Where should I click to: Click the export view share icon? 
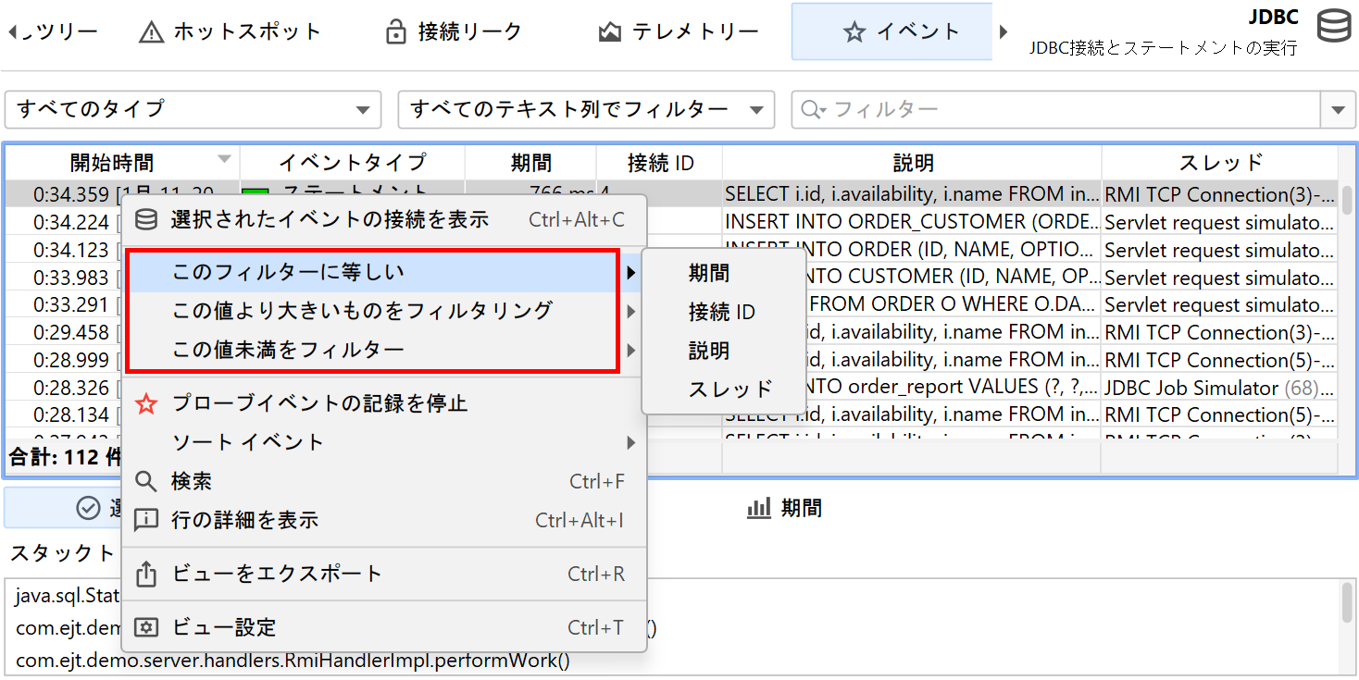coord(146,575)
